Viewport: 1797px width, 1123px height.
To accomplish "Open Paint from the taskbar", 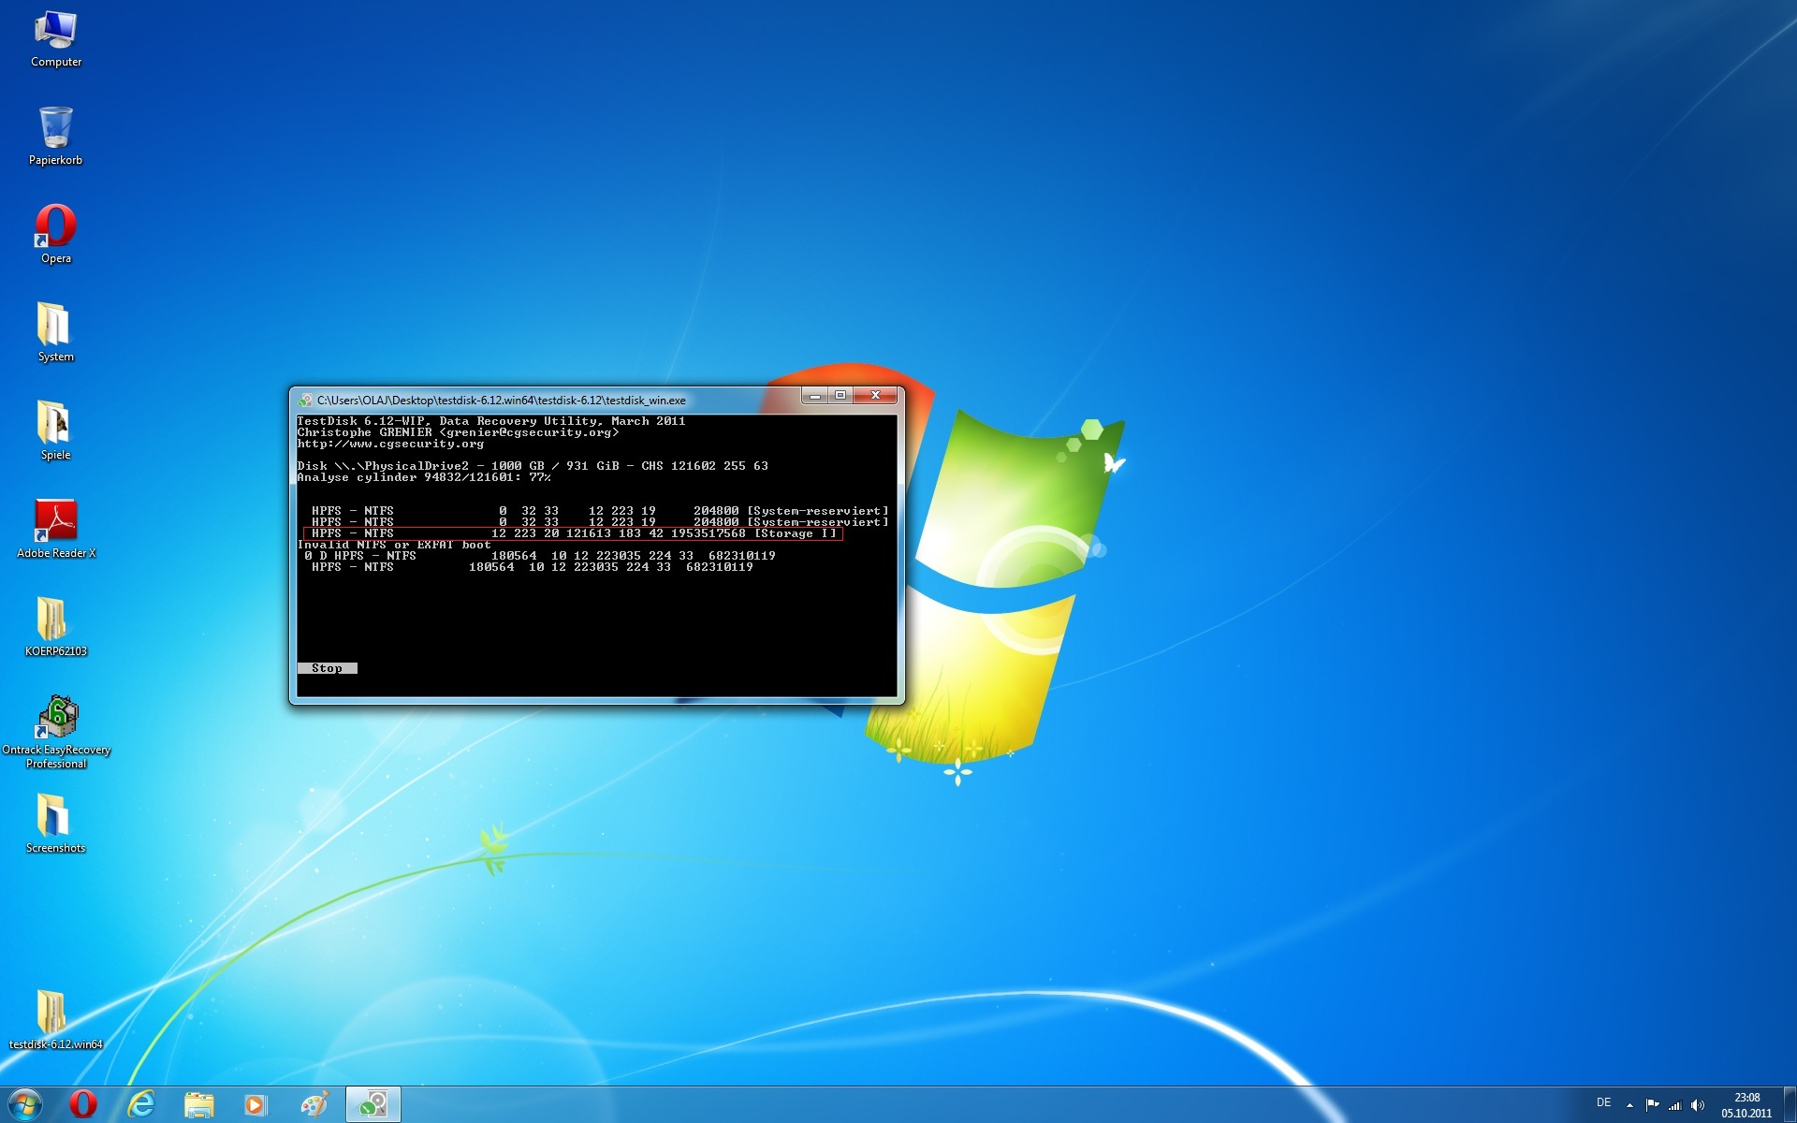I will coord(314,1104).
